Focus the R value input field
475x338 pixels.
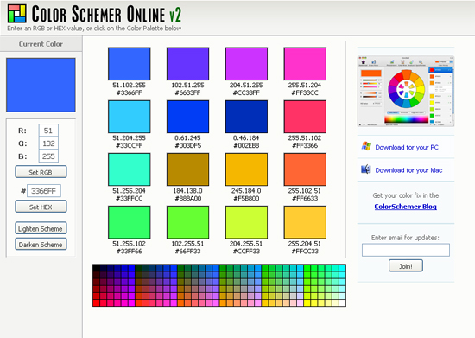click(x=48, y=131)
